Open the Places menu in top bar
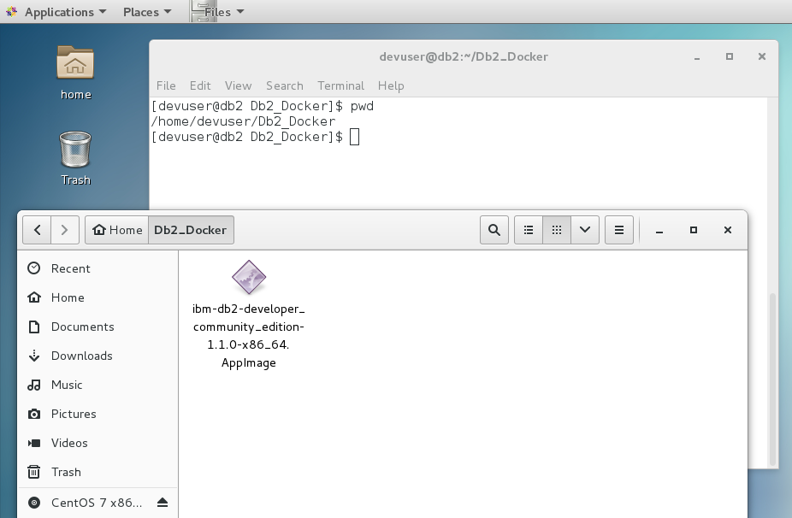Screen dimensions: 792x518 [x=147, y=12]
